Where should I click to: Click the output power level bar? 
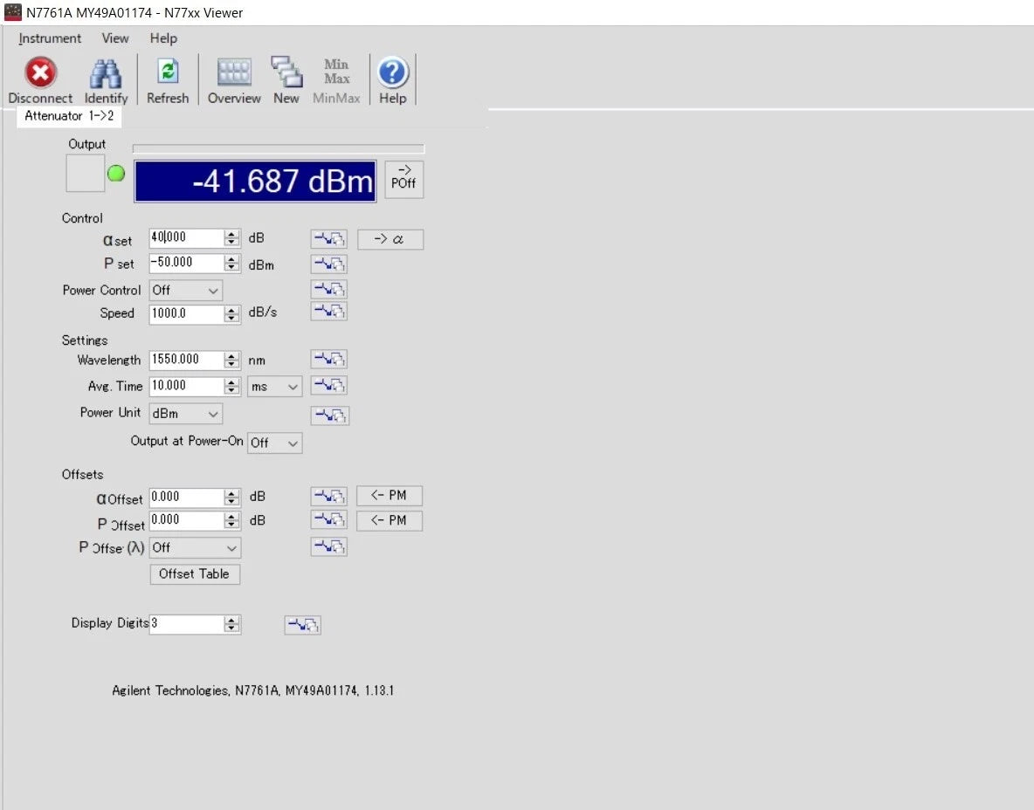point(279,148)
